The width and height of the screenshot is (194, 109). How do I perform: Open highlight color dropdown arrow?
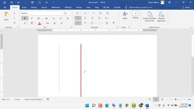[x=35, y=23]
